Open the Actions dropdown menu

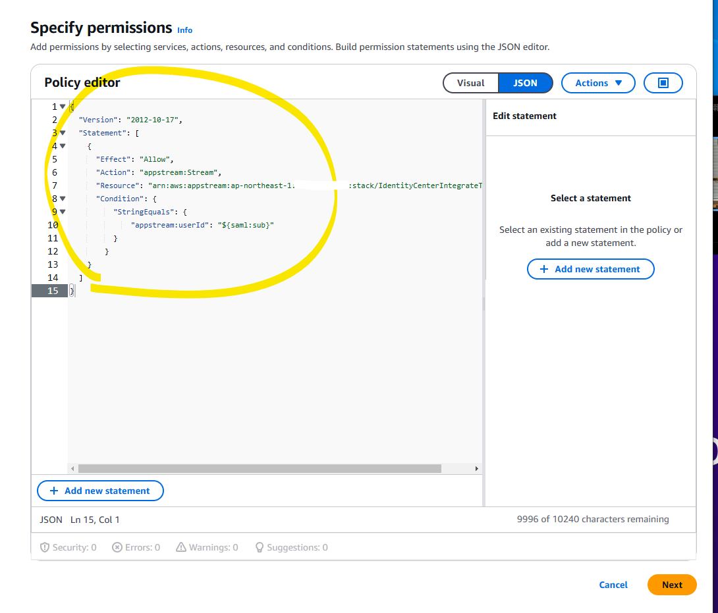tap(598, 83)
